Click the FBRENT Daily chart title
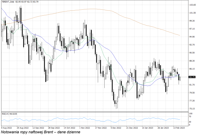The height and width of the screenshot is (135, 197). [x=8, y=2]
